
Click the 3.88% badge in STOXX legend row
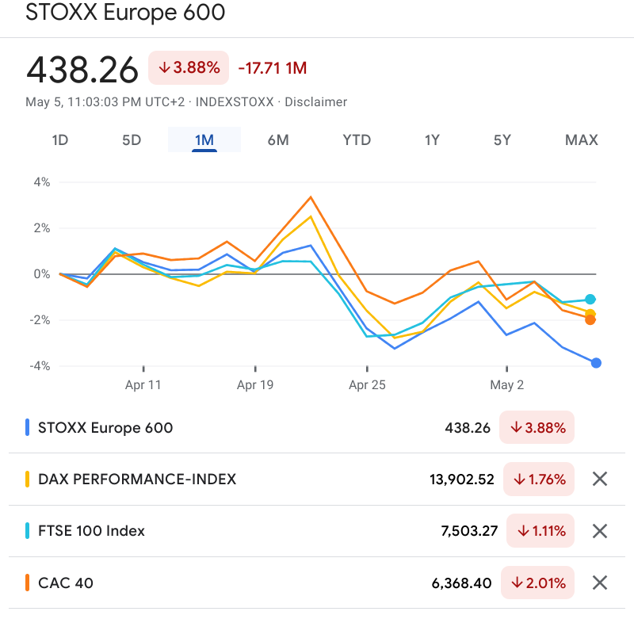click(x=537, y=427)
